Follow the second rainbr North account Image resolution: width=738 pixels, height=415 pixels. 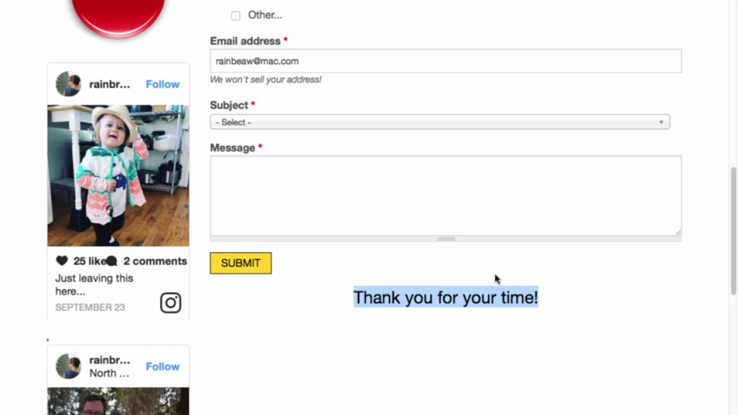[x=163, y=367]
